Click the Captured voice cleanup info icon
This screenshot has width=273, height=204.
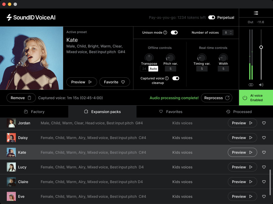click(x=166, y=78)
